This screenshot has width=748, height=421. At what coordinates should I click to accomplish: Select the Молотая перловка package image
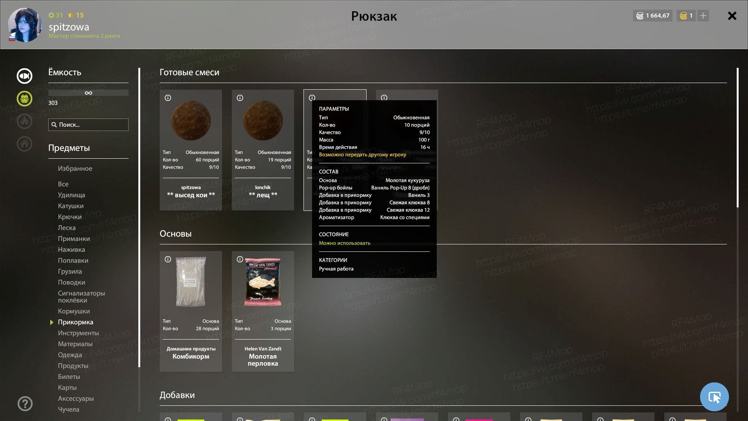pyautogui.click(x=263, y=282)
